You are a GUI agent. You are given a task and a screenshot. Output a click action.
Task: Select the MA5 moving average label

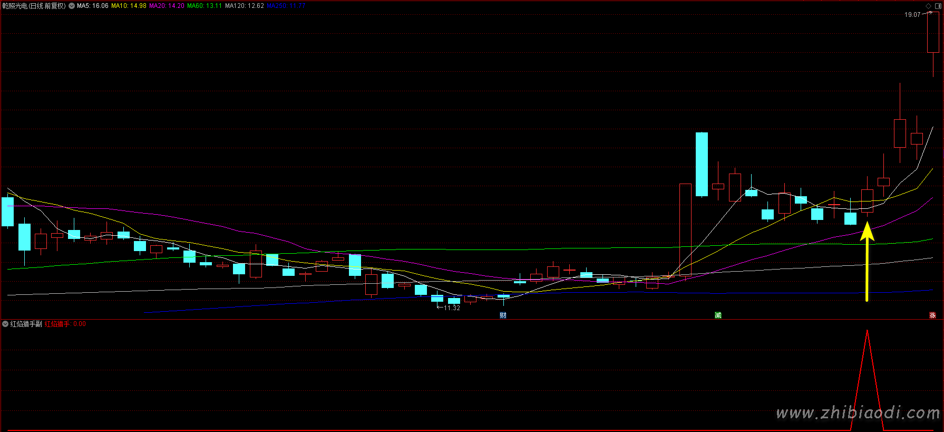93,6
